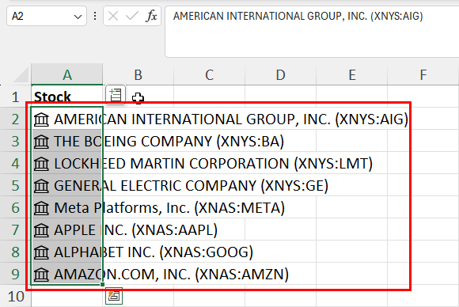This screenshot has height=307, width=459.
Task: Click the Enter checkmark formula bar icon
Action: [x=131, y=16]
